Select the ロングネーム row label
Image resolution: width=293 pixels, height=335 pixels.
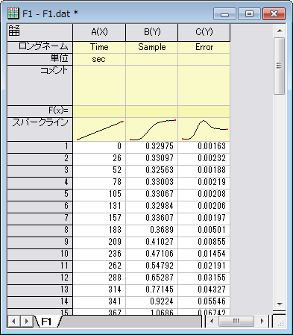[x=40, y=47]
